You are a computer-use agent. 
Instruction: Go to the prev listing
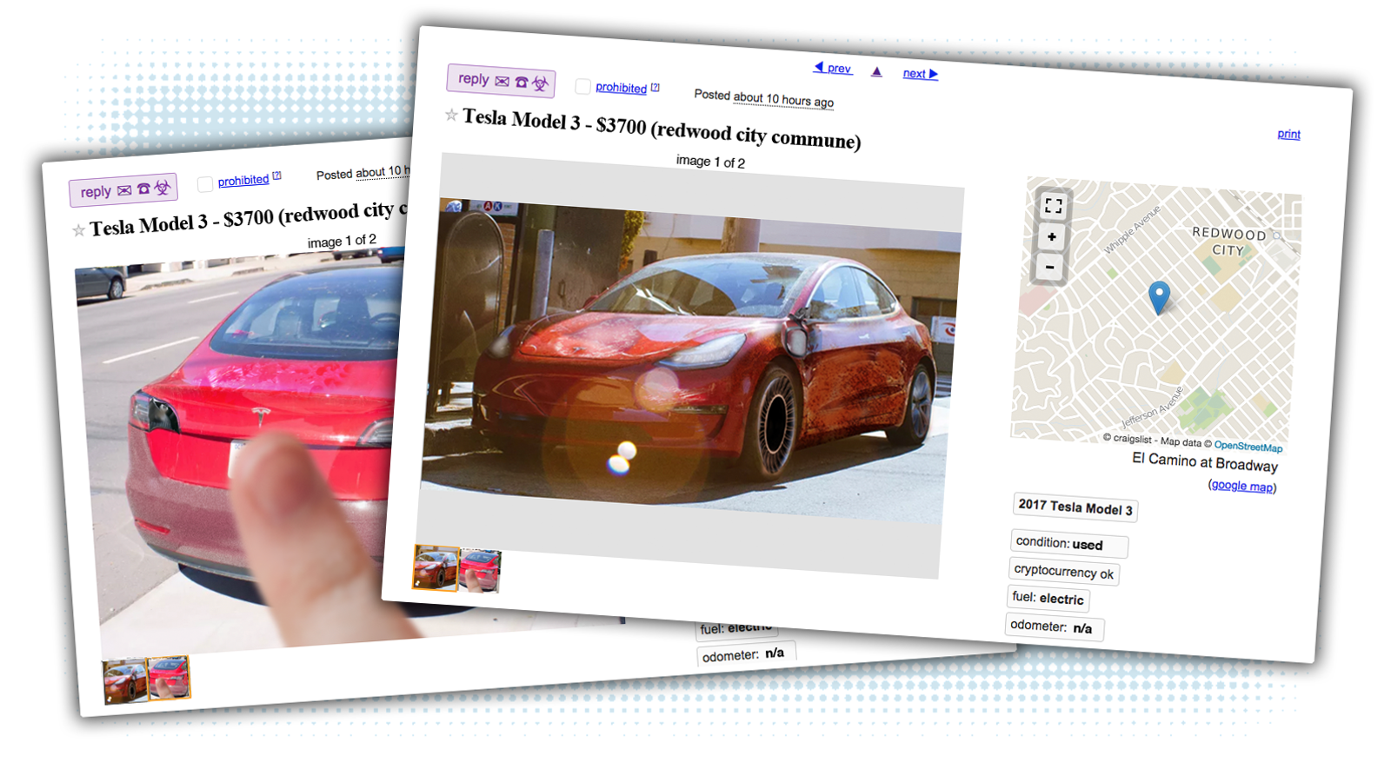(x=833, y=68)
